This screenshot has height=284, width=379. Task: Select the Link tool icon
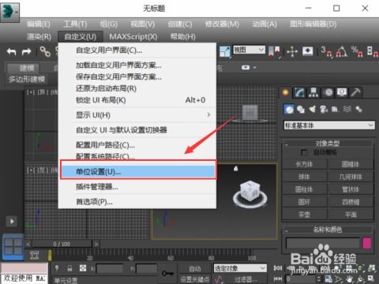click(x=45, y=51)
